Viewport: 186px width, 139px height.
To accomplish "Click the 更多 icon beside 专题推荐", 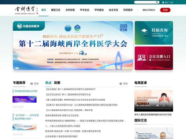I will click(x=32, y=84).
